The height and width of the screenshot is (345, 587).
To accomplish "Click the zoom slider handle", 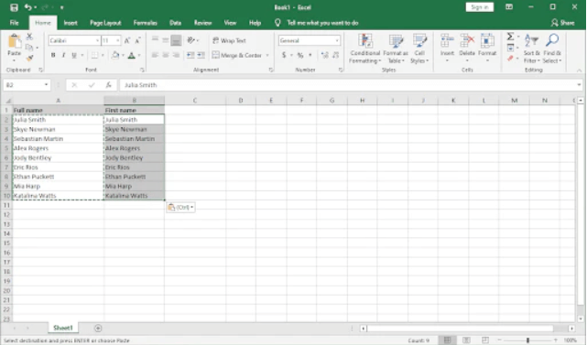I will 527,340.
